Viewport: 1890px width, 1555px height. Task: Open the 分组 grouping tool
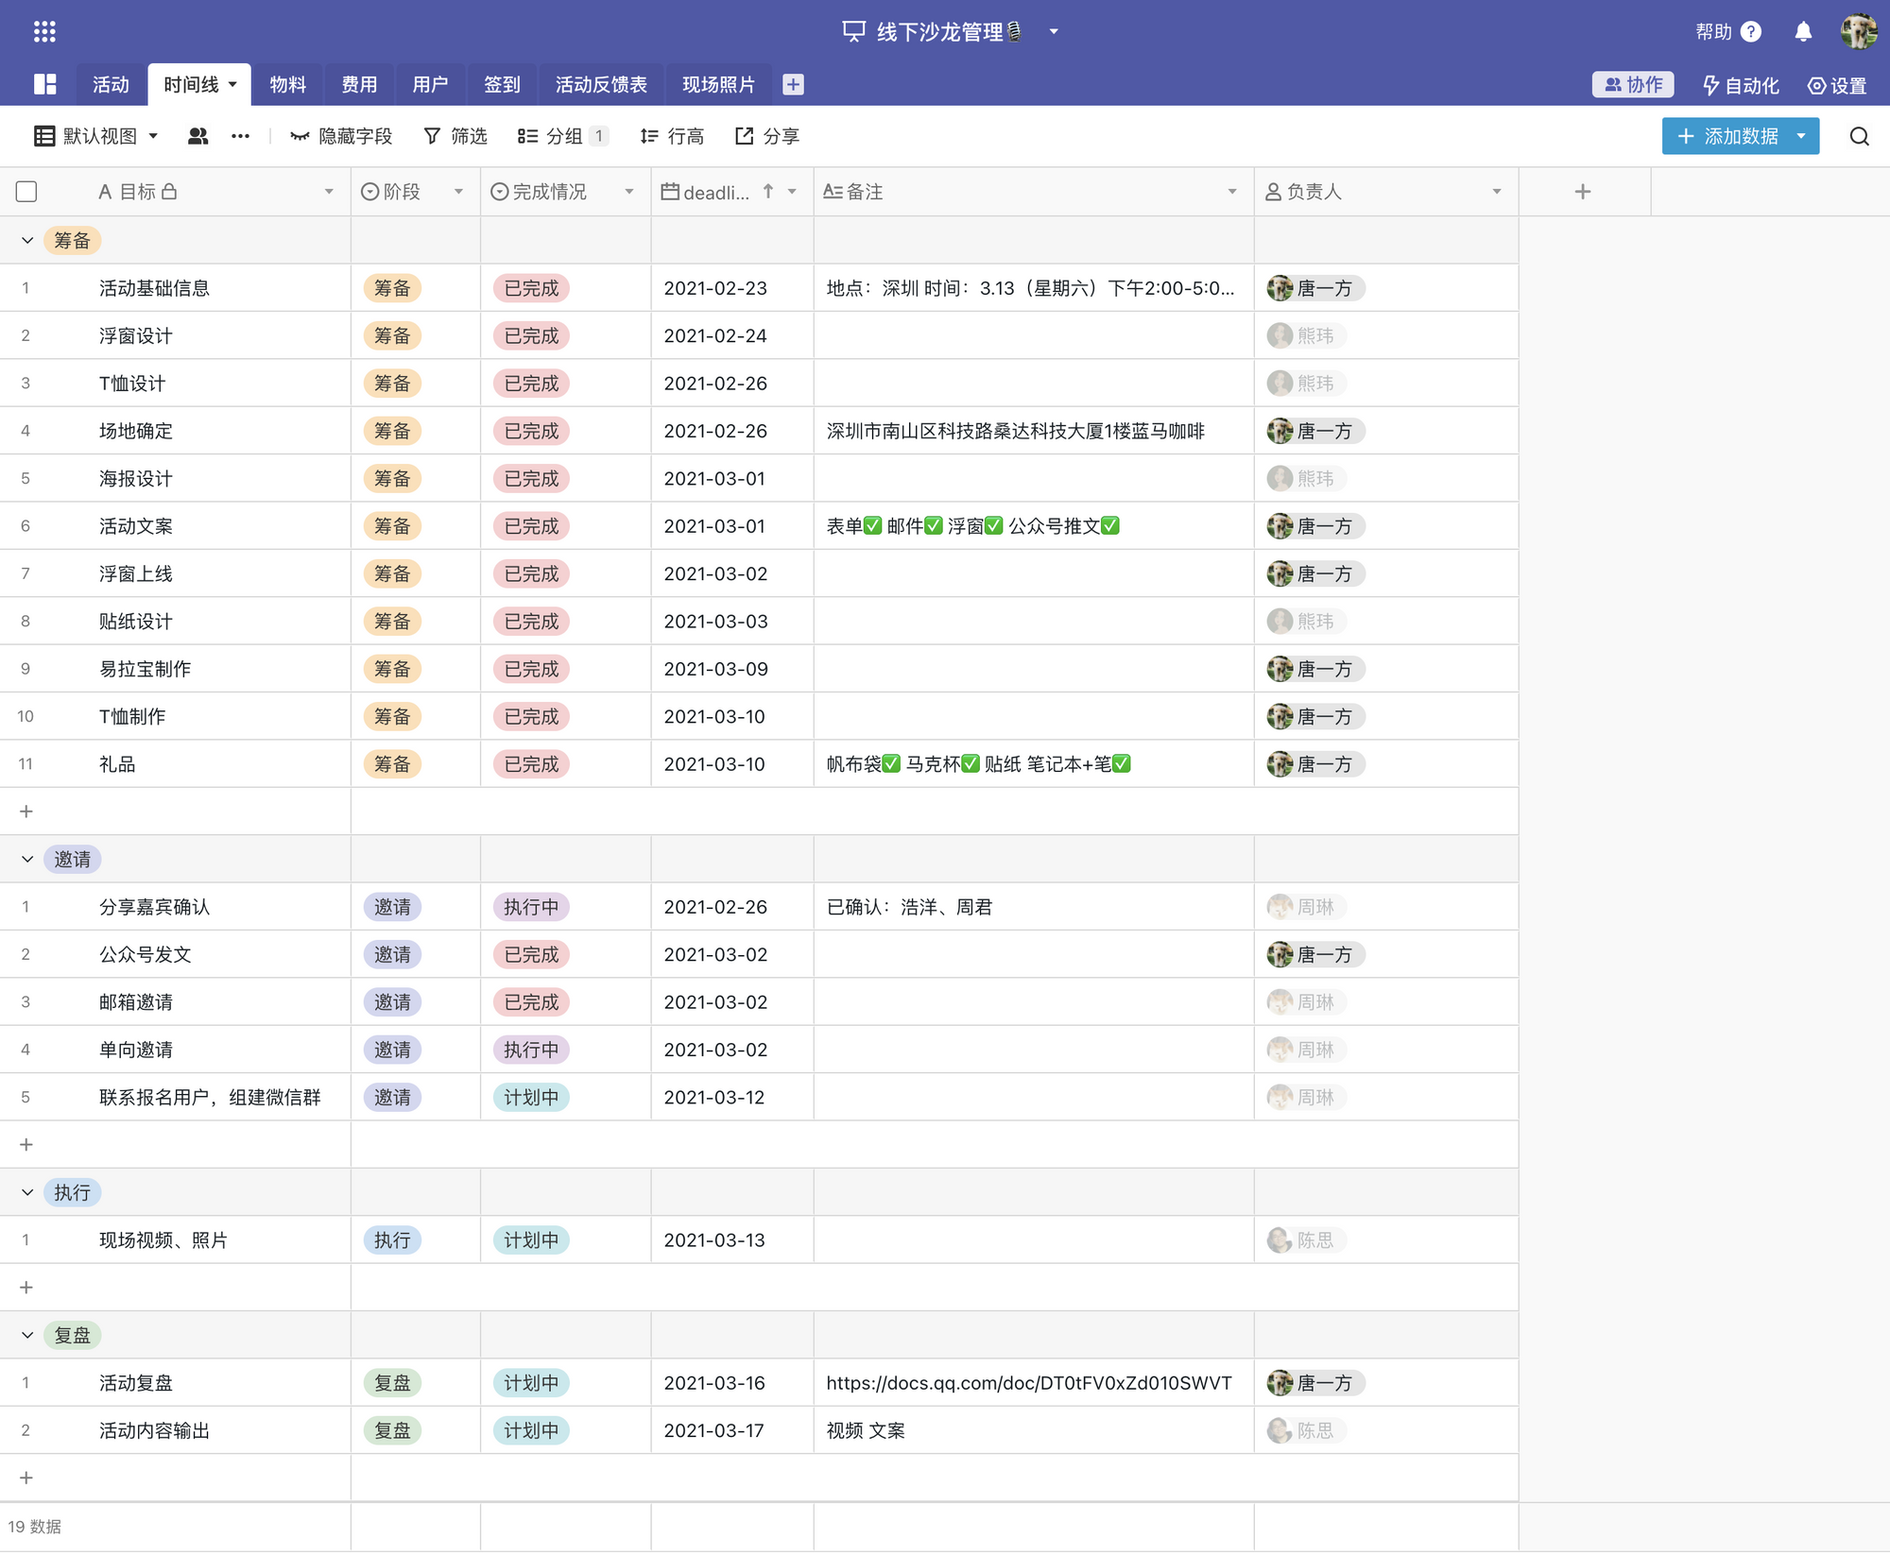pos(562,136)
